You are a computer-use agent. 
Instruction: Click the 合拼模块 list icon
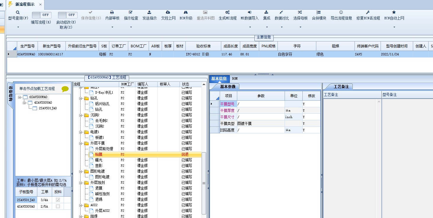click(x=319, y=12)
